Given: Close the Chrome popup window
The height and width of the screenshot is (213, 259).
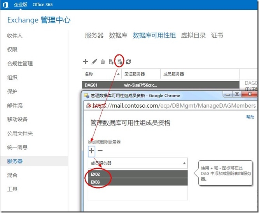Looking at the screenshot, I should click(x=249, y=94).
